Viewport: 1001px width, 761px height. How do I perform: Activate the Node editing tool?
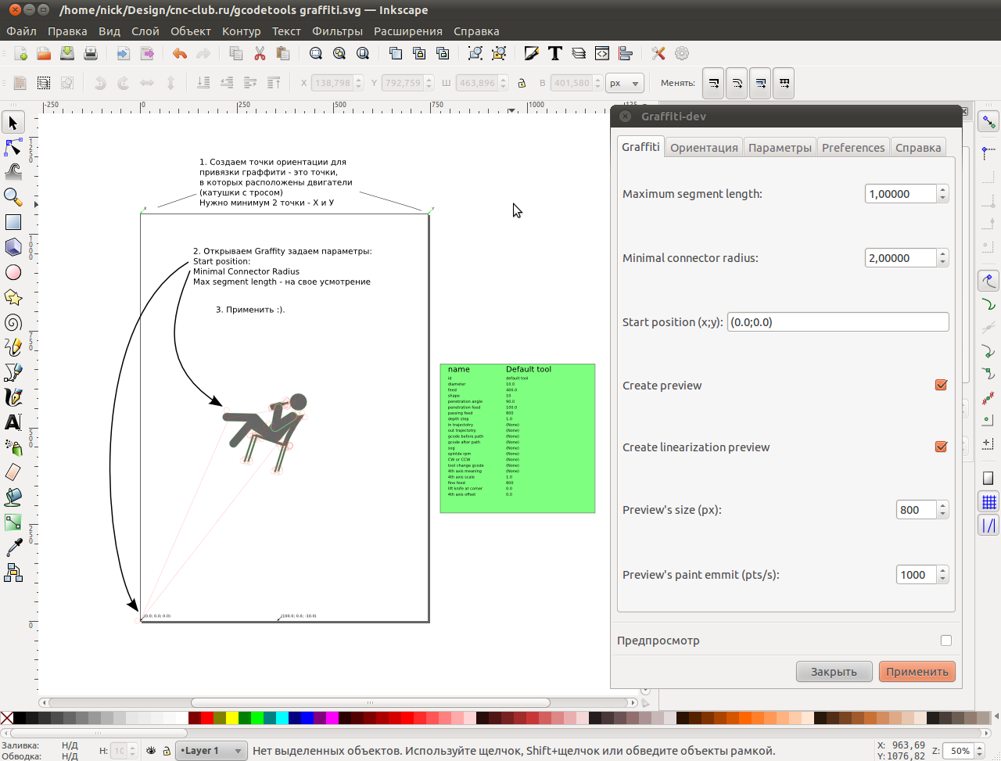[x=13, y=147]
